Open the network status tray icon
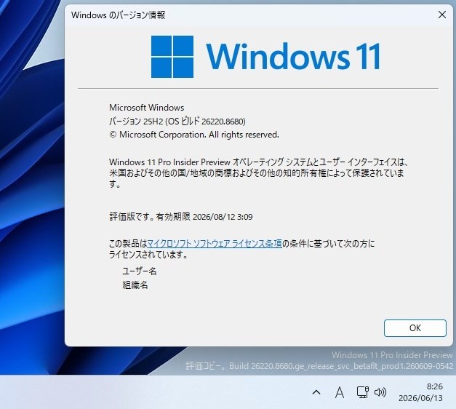This screenshot has height=409, width=456. [x=363, y=392]
